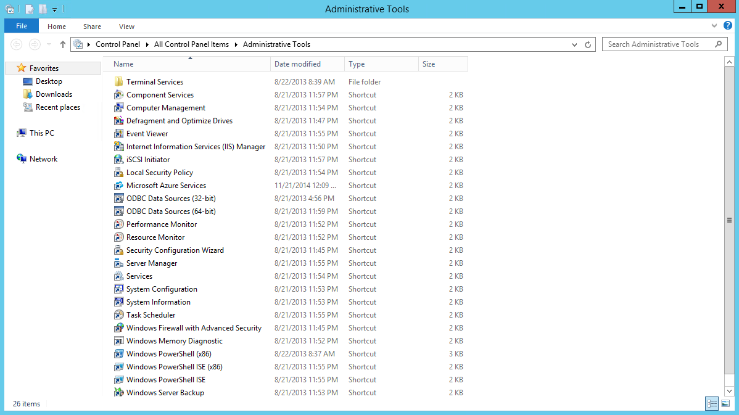Click the Local Security Policy icon
Screen dimensions: 739x415
pyautogui.click(x=119, y=173)
